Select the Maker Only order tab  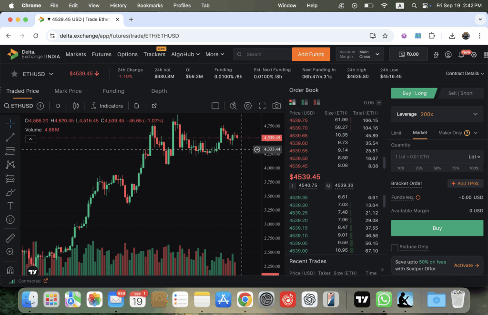450,133
